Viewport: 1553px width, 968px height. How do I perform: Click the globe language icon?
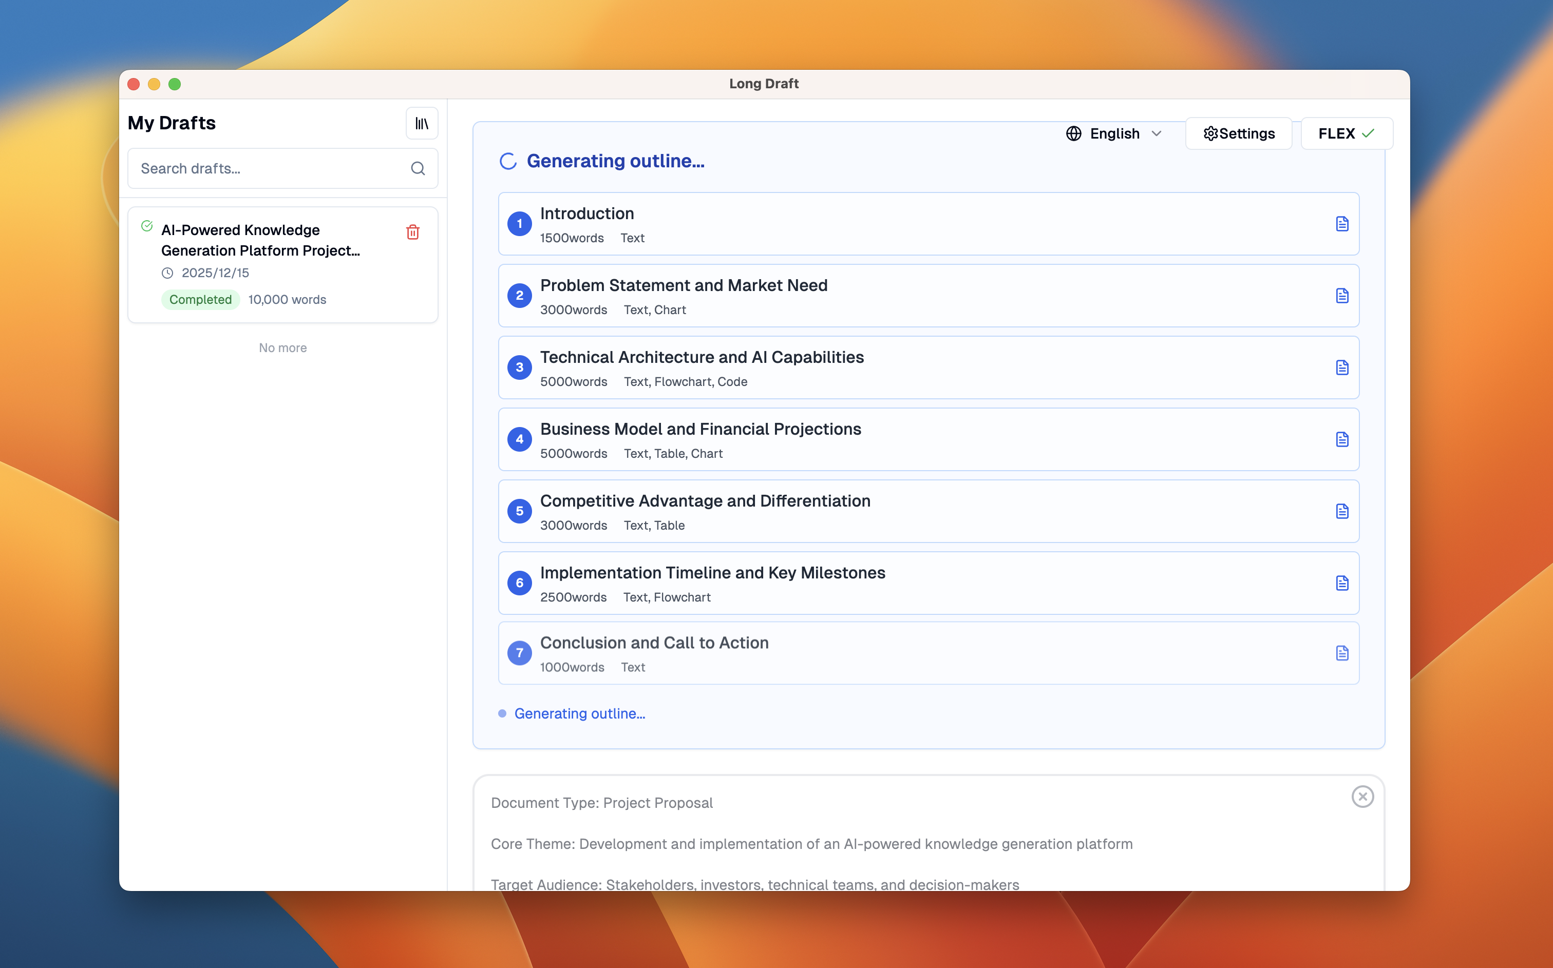(x=1073, y=133)
